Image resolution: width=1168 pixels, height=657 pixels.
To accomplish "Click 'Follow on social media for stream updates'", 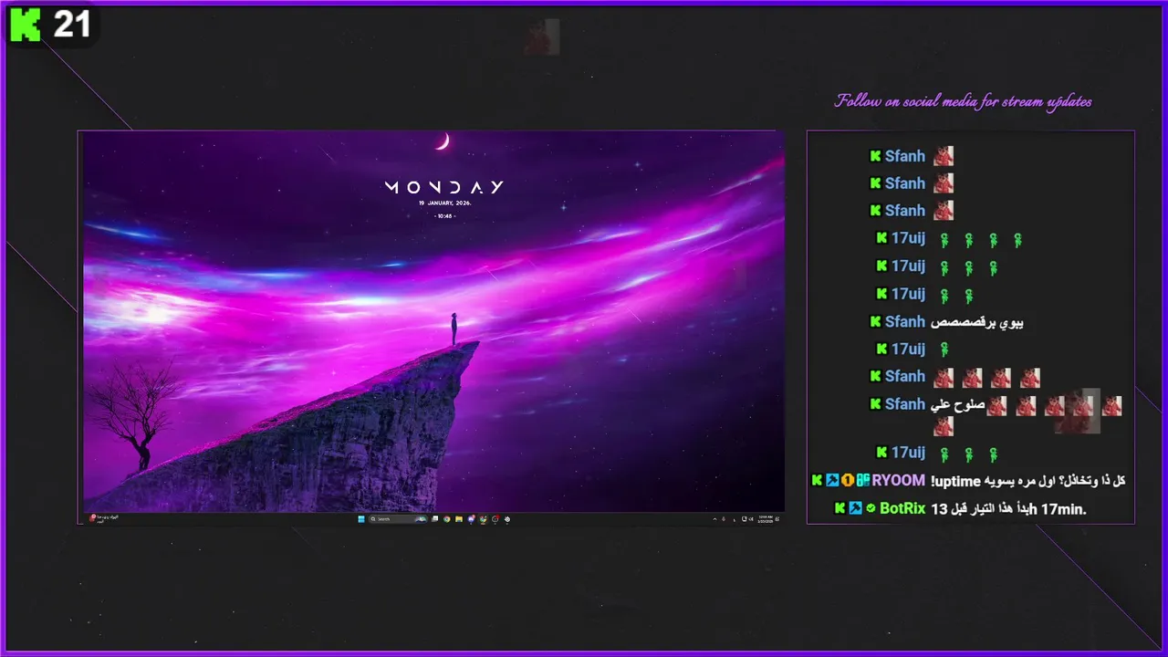I will 964,101.
